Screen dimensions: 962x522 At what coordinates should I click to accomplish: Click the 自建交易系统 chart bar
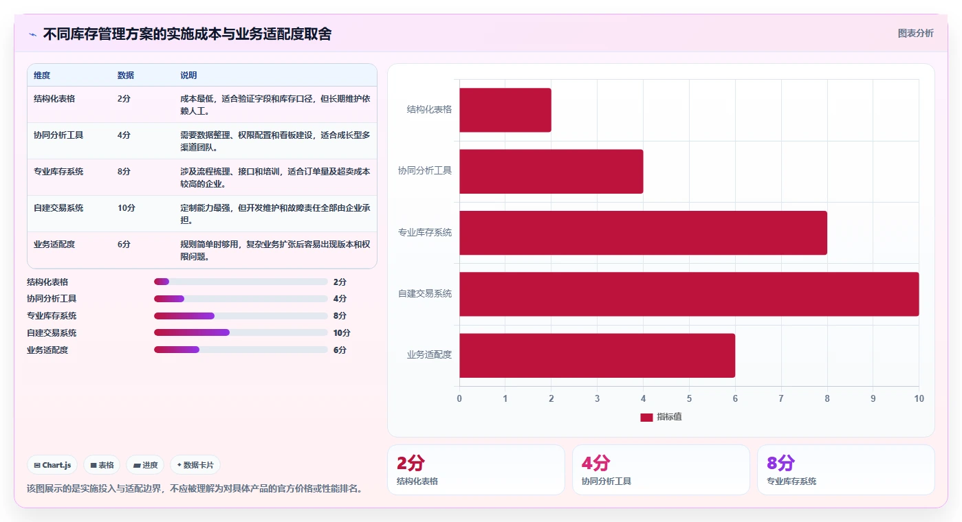689,294
